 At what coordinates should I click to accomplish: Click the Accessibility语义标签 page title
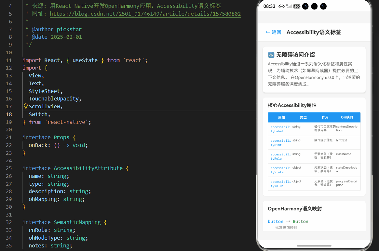click(x=314, y=32)
